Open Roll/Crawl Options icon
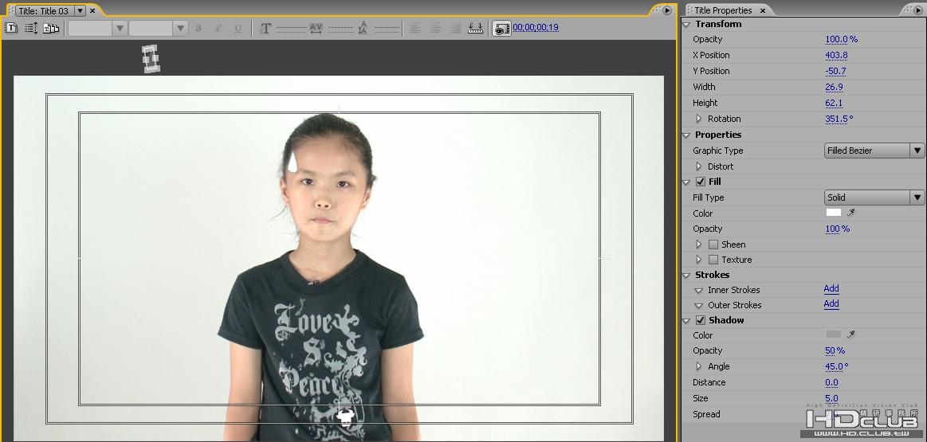The image size is (927, 442). (31, 28)
